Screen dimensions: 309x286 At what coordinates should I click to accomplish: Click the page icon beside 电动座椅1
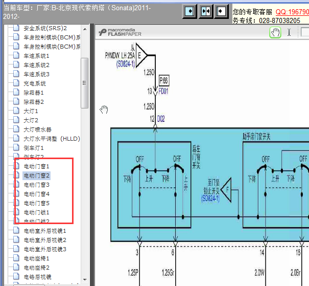[x=16, y=258]
